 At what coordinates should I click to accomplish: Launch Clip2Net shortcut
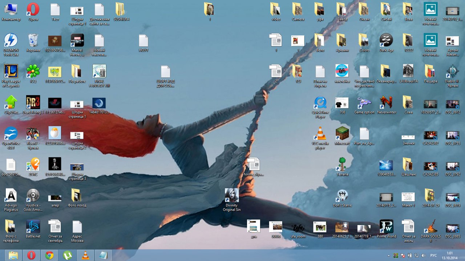tap(11, 105)
